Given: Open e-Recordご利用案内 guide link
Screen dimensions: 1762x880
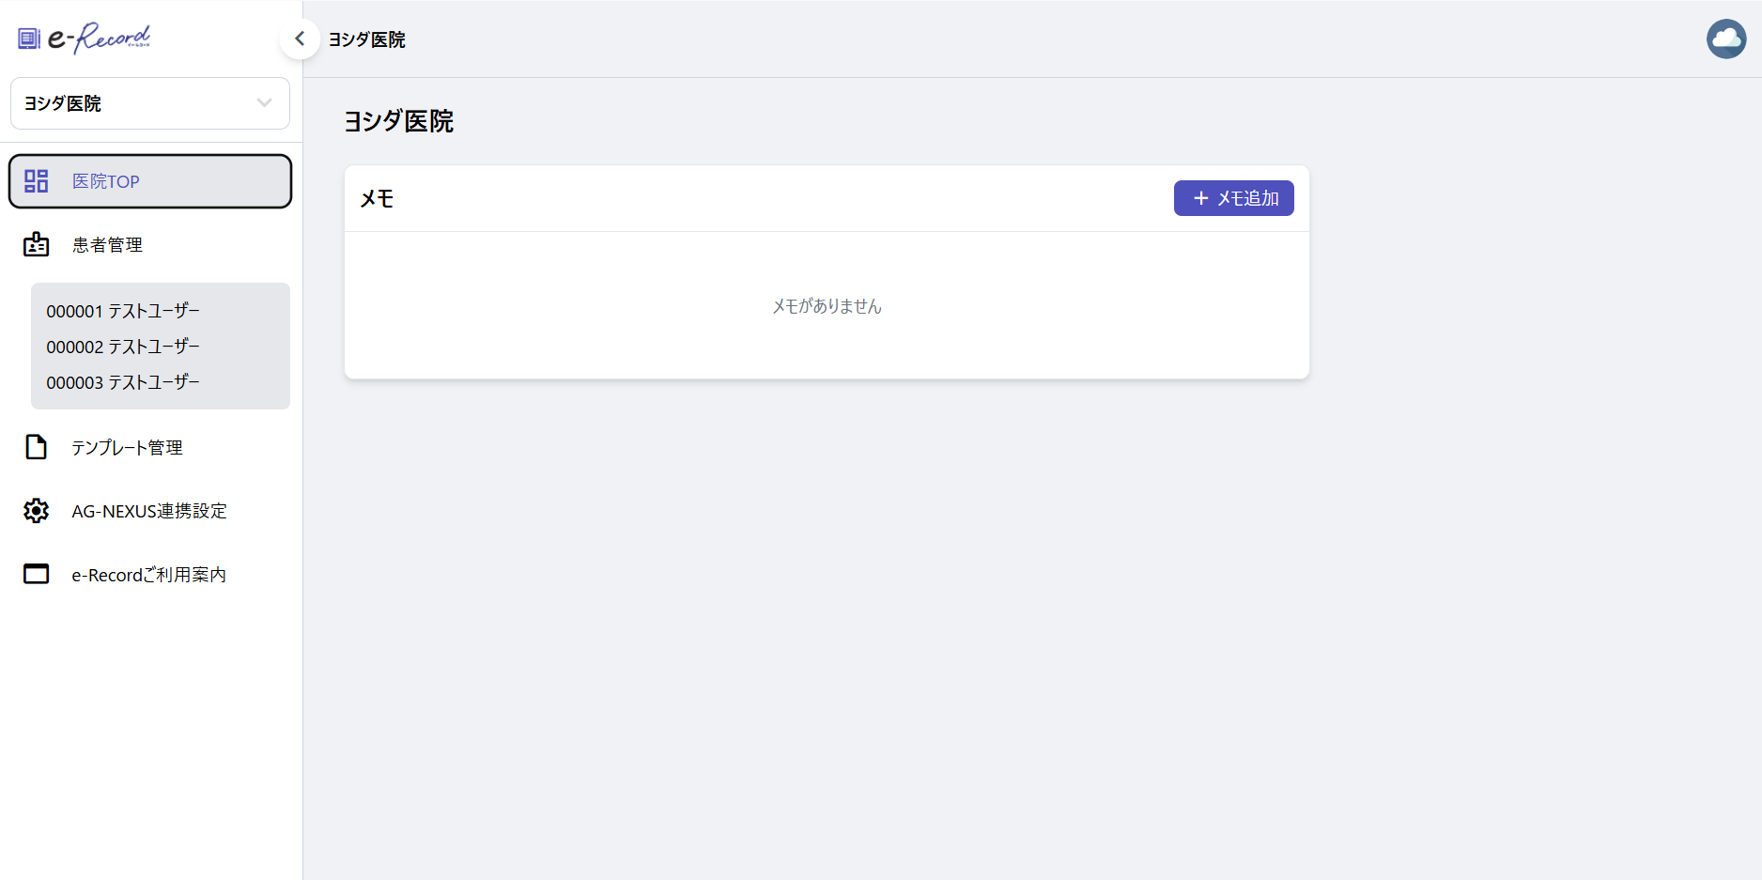Looking at the screenshot, I should (x=150, y=575).
